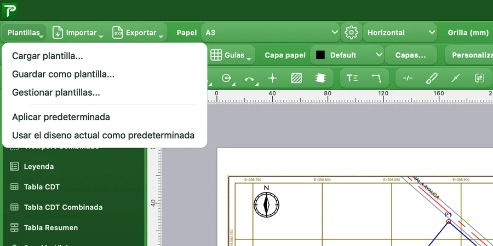The height and width of the screenshot is (246, 493).
Task: Click the green P application logo
Action: coord(10,10)
